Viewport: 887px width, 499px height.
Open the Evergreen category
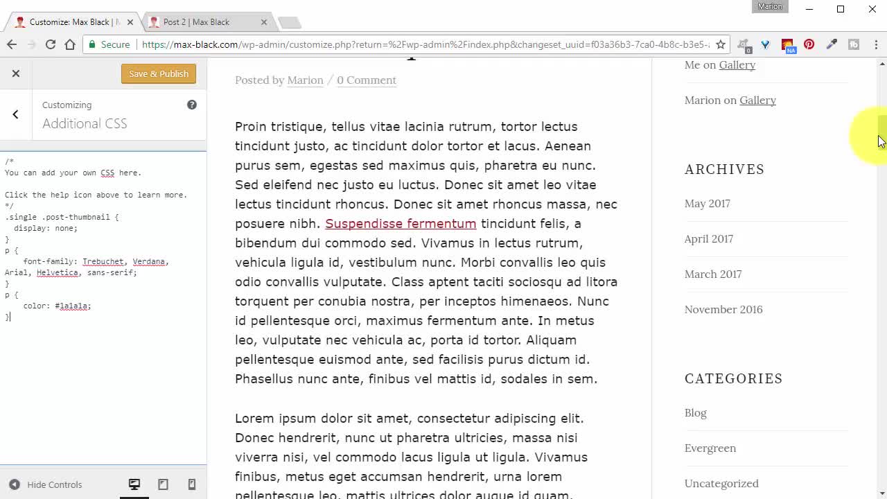(x=710, y=448)
